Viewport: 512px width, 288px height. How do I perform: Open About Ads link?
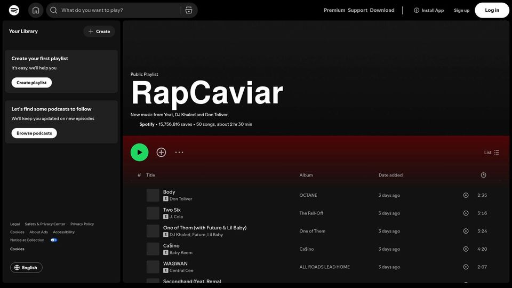[38, 232]
